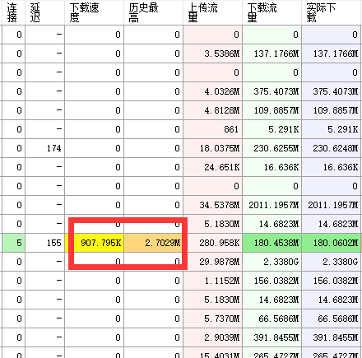Select the green connection count cell showing 5
This screenshot has height=358, width=362.
pyautogui.click(x=13, y=243)
